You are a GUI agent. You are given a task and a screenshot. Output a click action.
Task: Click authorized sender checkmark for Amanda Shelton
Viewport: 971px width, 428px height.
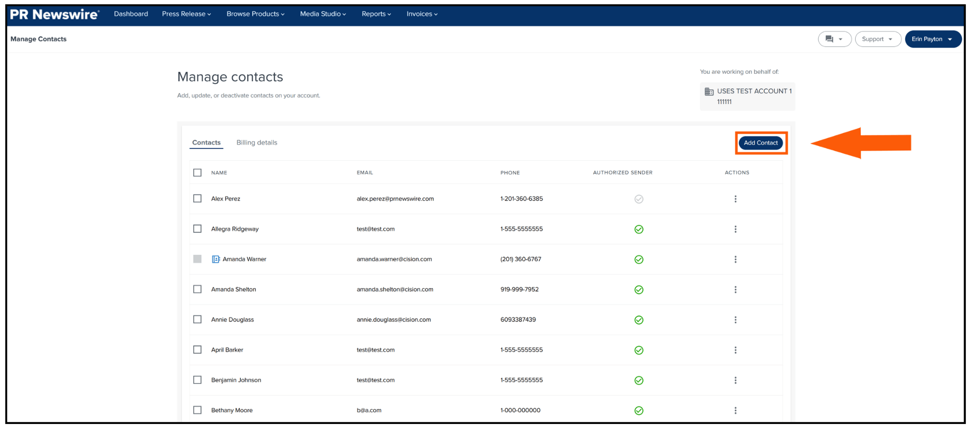pyautogui.click(x=639, y=290)
